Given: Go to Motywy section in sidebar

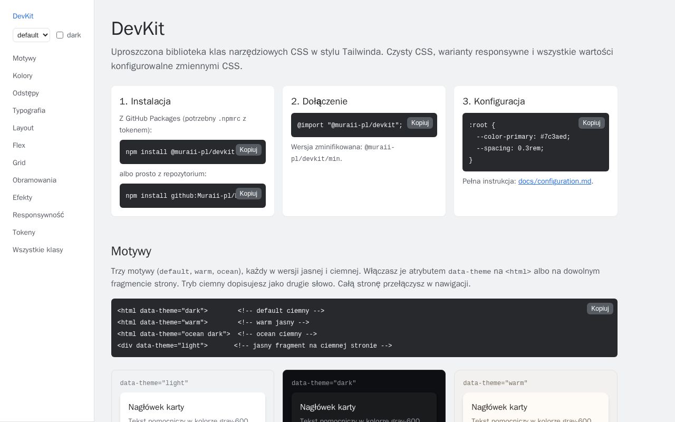Looking at the screenshot, I should click(x=24, y=58).
